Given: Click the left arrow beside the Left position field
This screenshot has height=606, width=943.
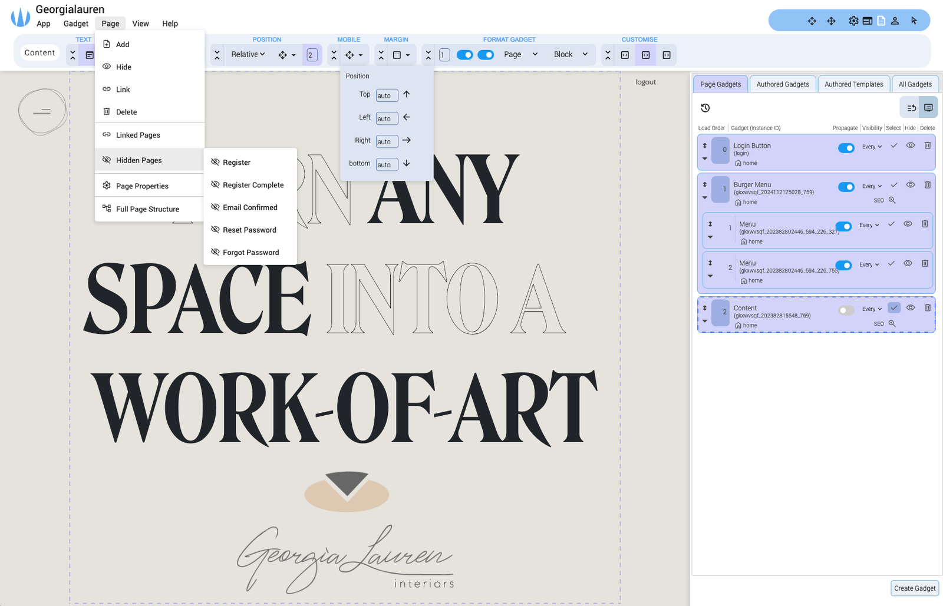Looking at the screenshot, I should point(407,117).
